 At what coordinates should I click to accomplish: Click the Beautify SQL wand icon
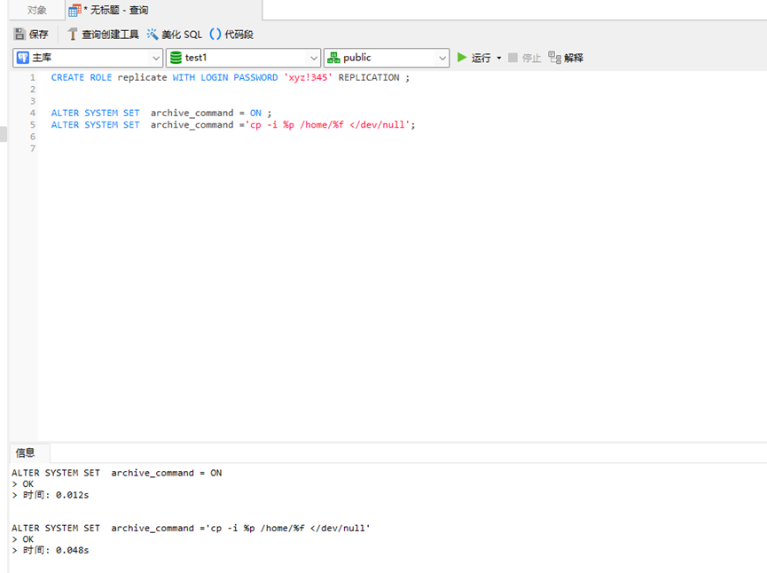[153, 34]
